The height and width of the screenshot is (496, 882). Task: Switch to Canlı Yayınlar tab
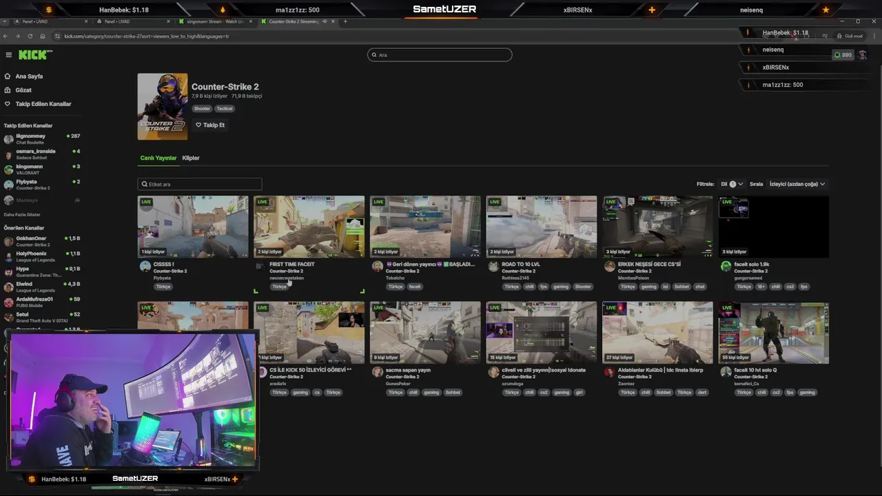158,158
